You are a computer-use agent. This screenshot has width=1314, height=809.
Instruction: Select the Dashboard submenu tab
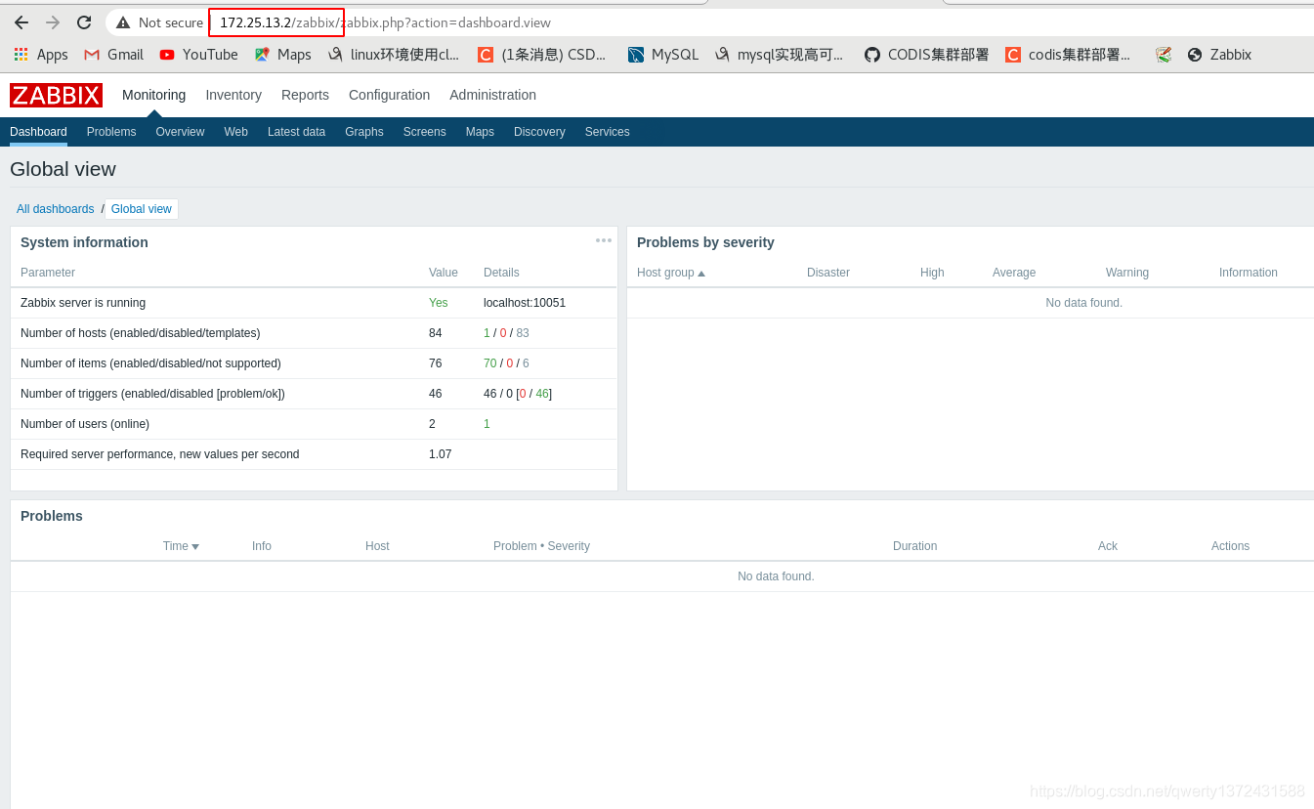pyautogui.click(x=38, y=132)
